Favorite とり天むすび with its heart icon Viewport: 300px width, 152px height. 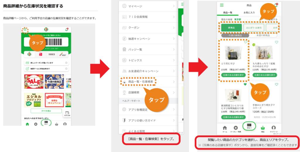pos(245,42)
